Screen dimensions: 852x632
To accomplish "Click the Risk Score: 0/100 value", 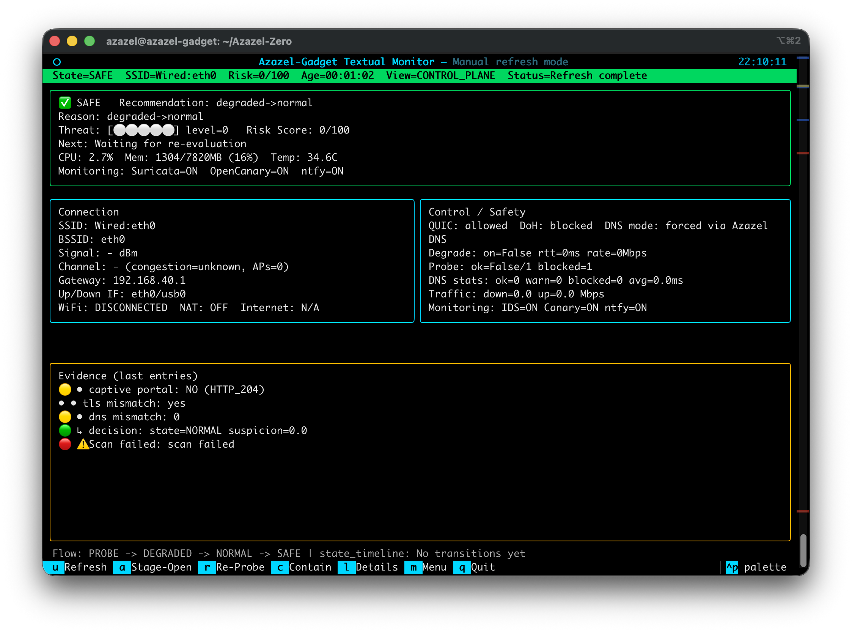I will [298, 130].
